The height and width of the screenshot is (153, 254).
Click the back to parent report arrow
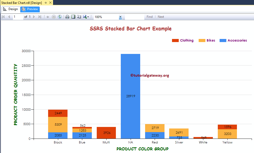tap(48, 17)
